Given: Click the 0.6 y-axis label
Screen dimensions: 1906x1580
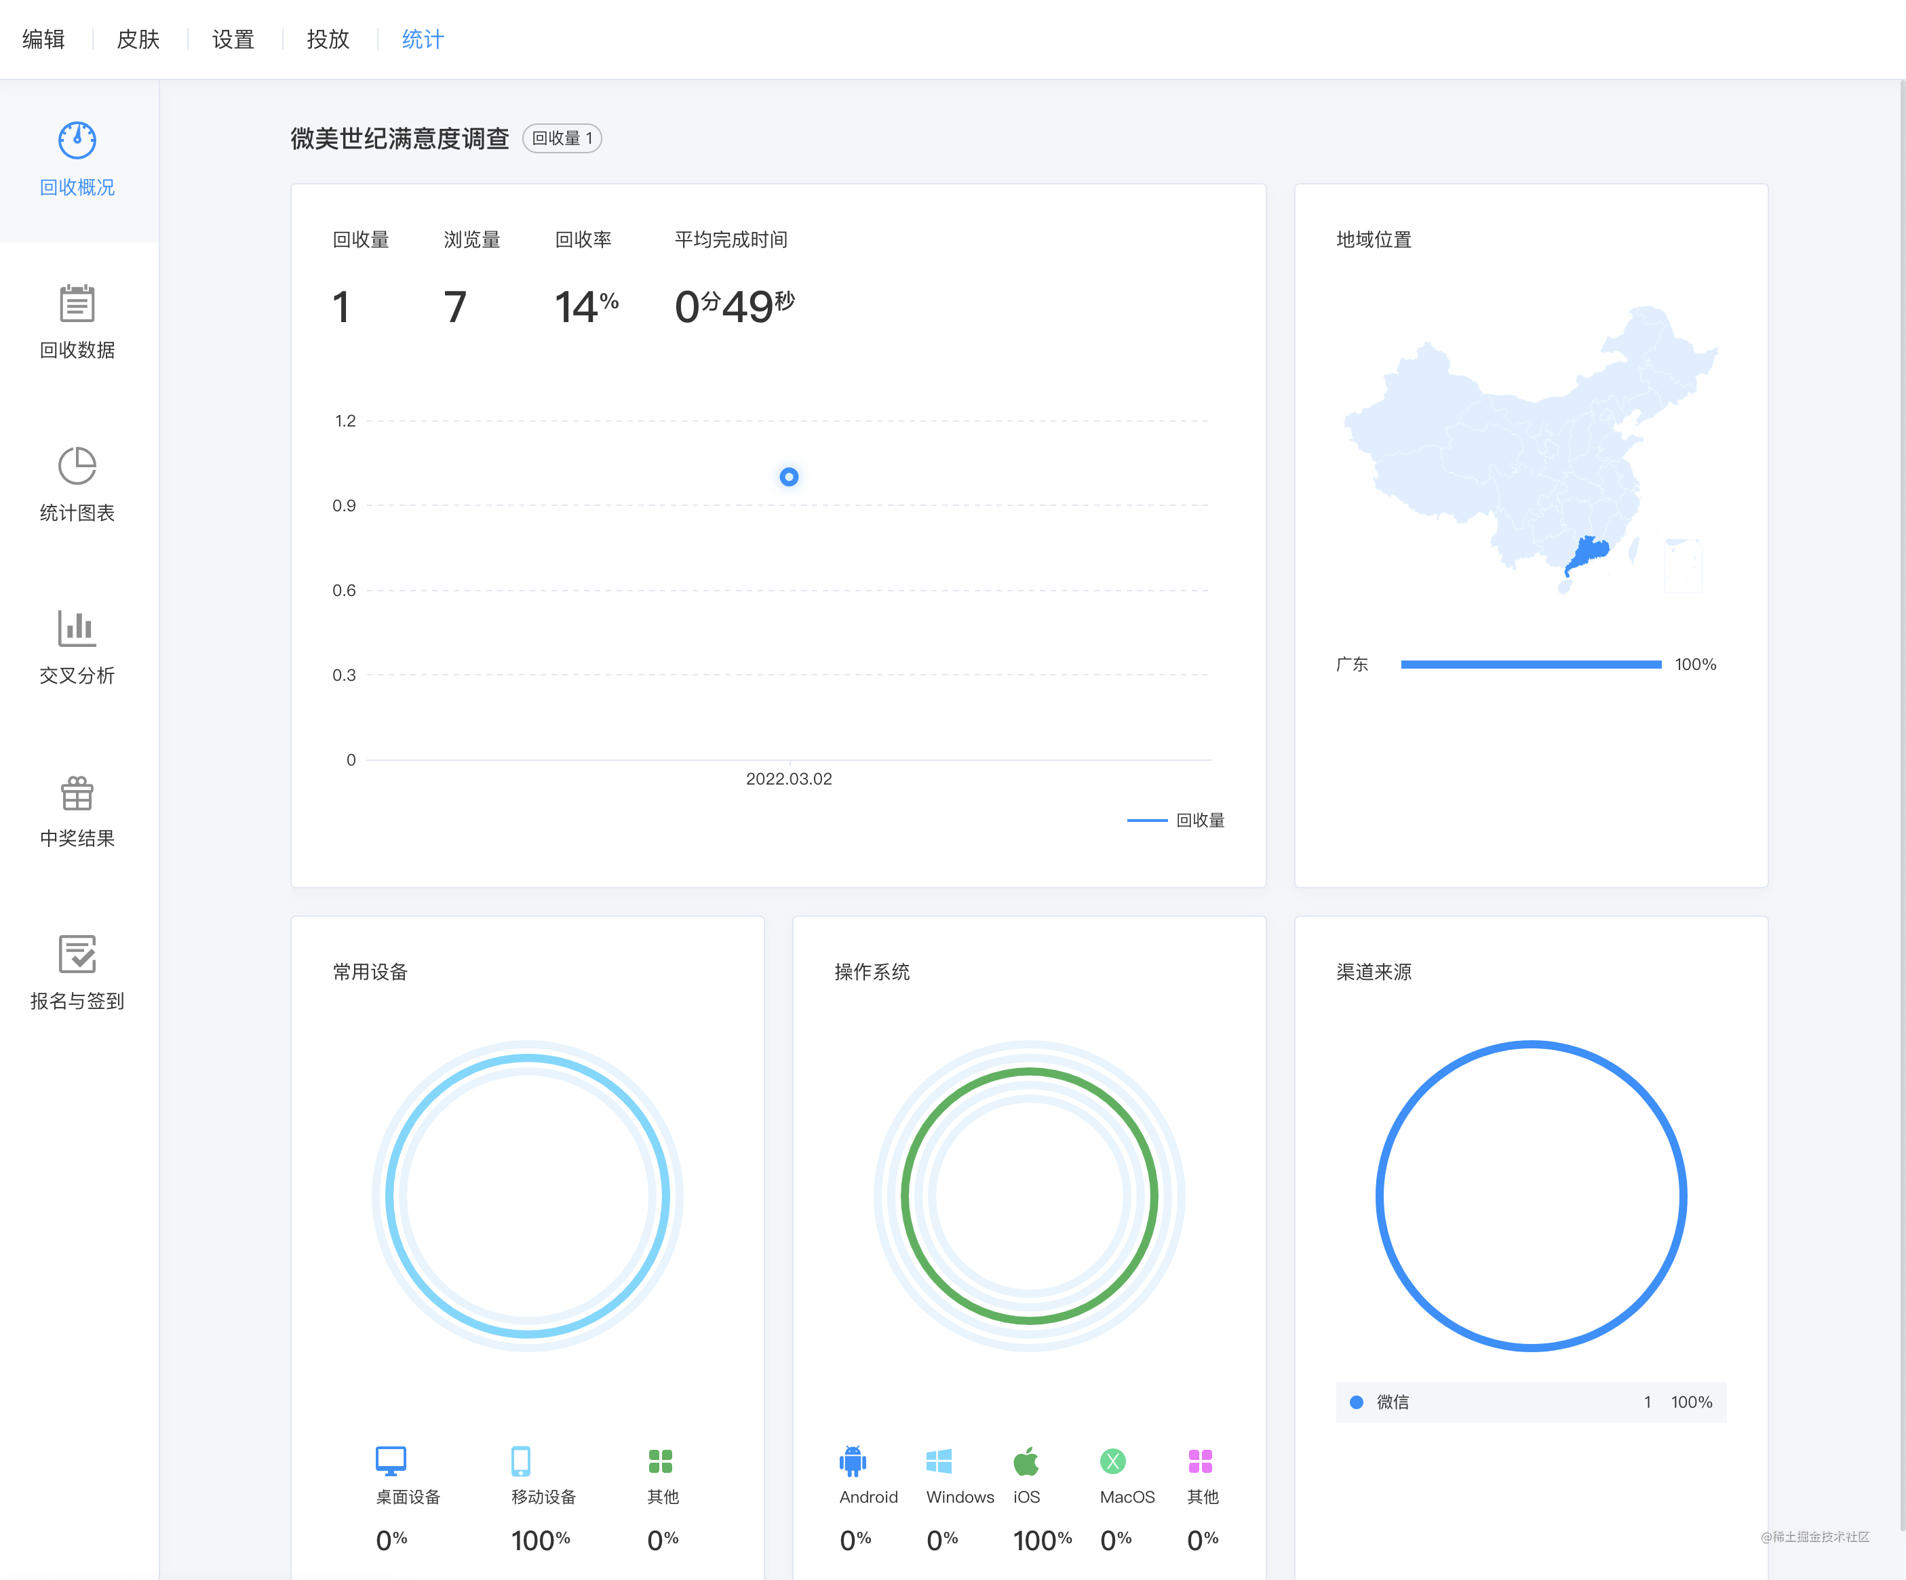Looking at the screenshot, I should pyautogui.click(x=344, y=591).
